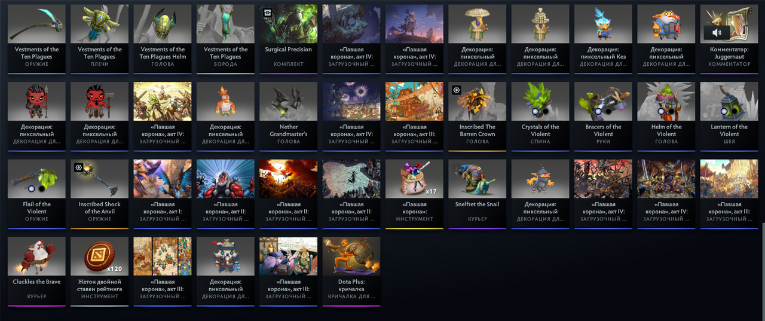Open the Flail of the Violent weapon
The image size is (765, 321).
tap(36, 191)
